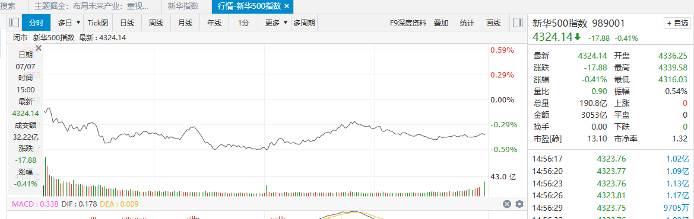Toggle the right side panel icon
The width and height of the screenshot is (694, 219).
[x=516, y=22]
